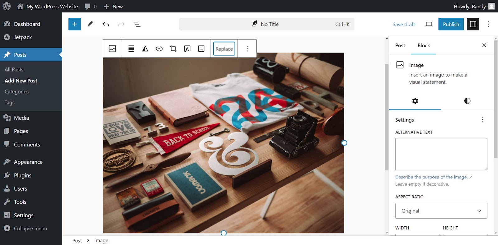Open the preview device view
The image size is (498, 245).
429,24
